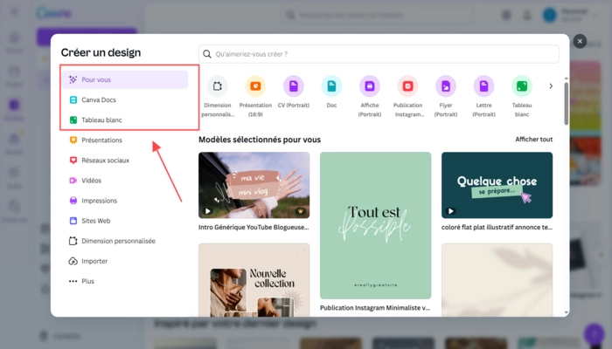Select Pour vous in sidebar
The width and height of the screenshot is (612, 349).
[x=125, y=79]
